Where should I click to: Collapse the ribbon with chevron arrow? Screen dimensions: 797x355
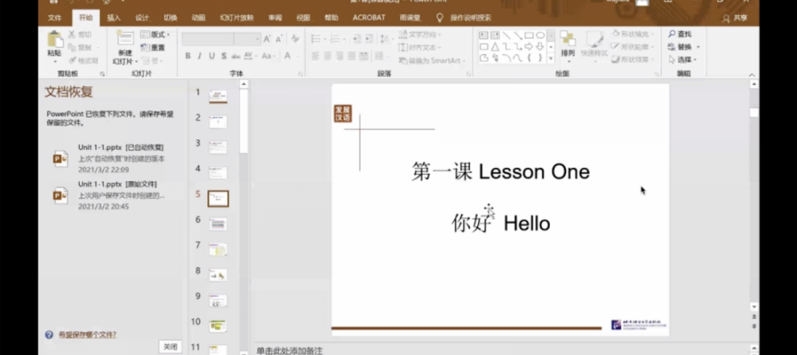pos(752,75)
